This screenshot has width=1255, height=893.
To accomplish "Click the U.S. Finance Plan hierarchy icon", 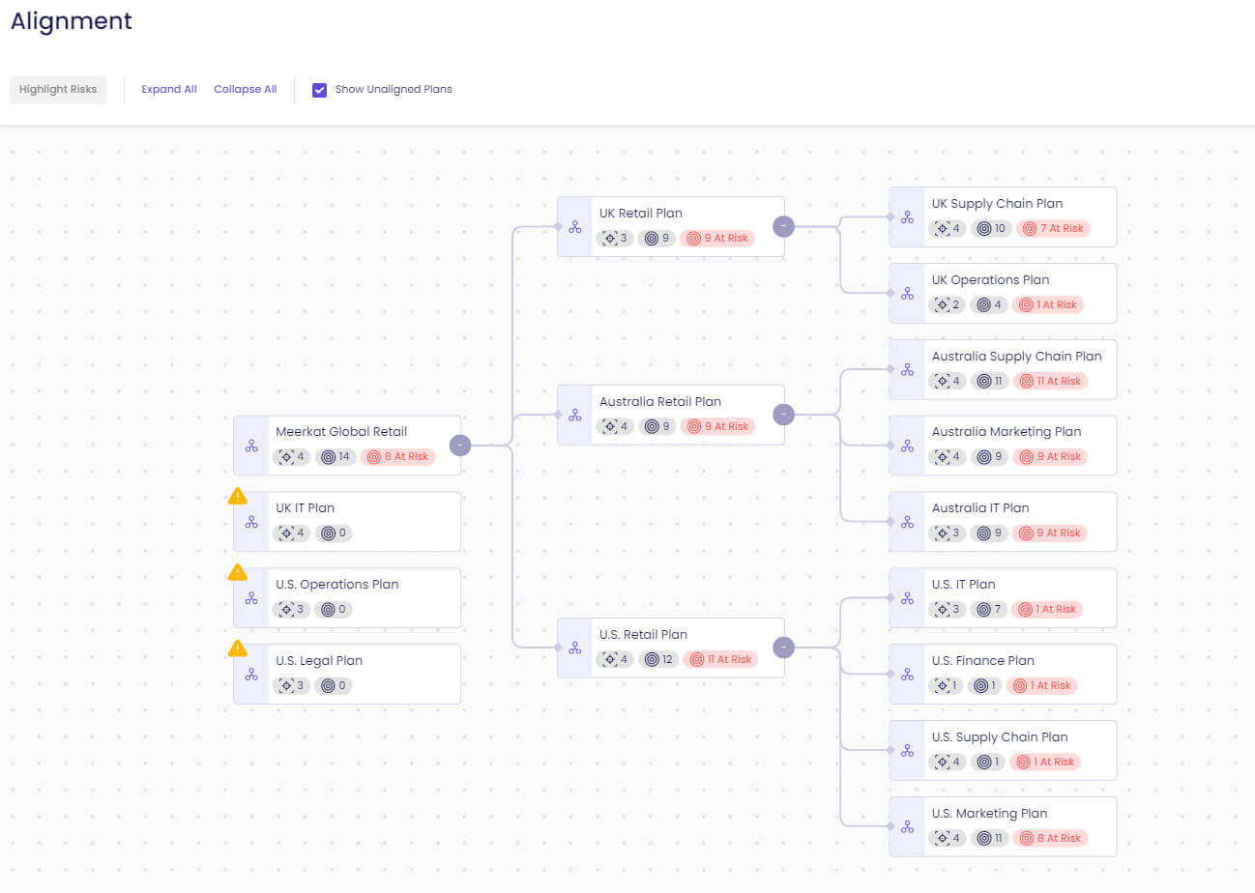I will 907,675.
